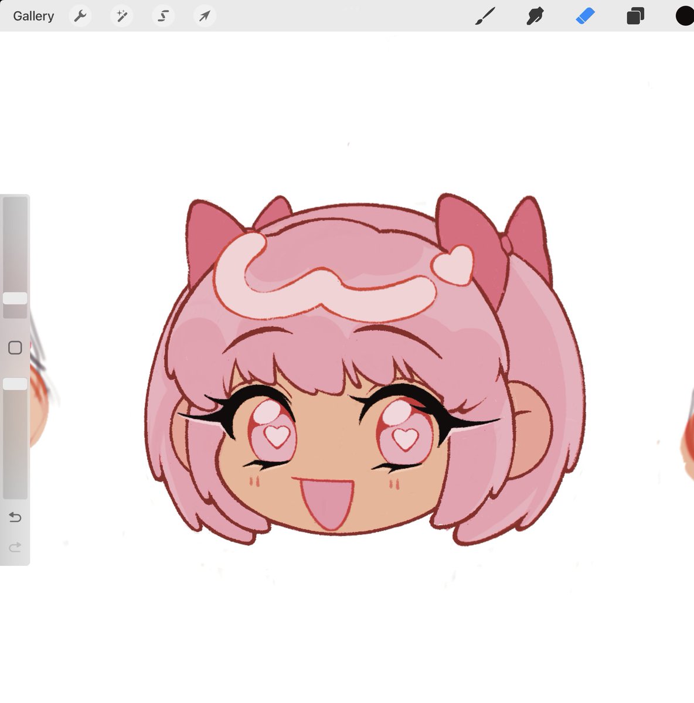Viewport: 694px width, 703px height.
Task: Select the Paint brush tool
Action: pyautogui.click(x=485, y=16)
